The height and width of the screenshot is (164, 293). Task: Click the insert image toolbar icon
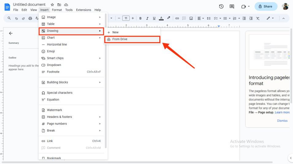point(191,18)
